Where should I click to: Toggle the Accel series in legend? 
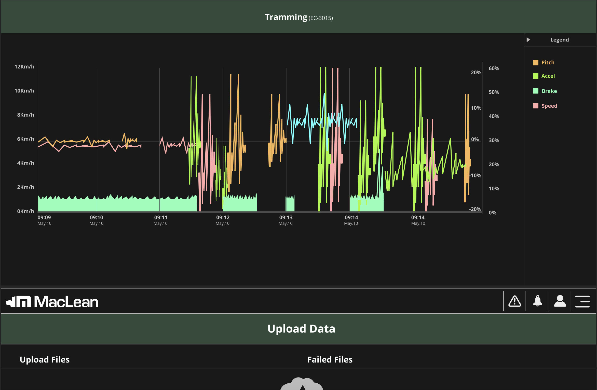coord(548,76)
